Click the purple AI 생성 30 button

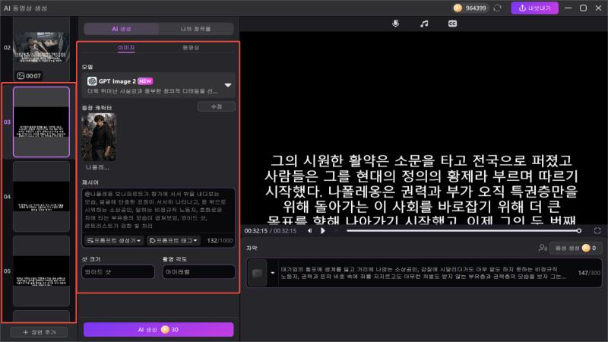(159, 330)
